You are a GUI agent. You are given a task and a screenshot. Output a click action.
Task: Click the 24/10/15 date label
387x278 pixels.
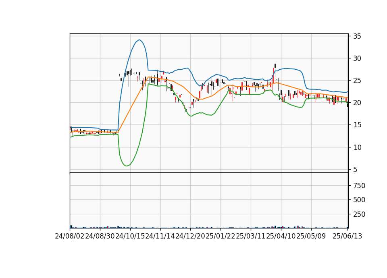click(x=130, y=236)
